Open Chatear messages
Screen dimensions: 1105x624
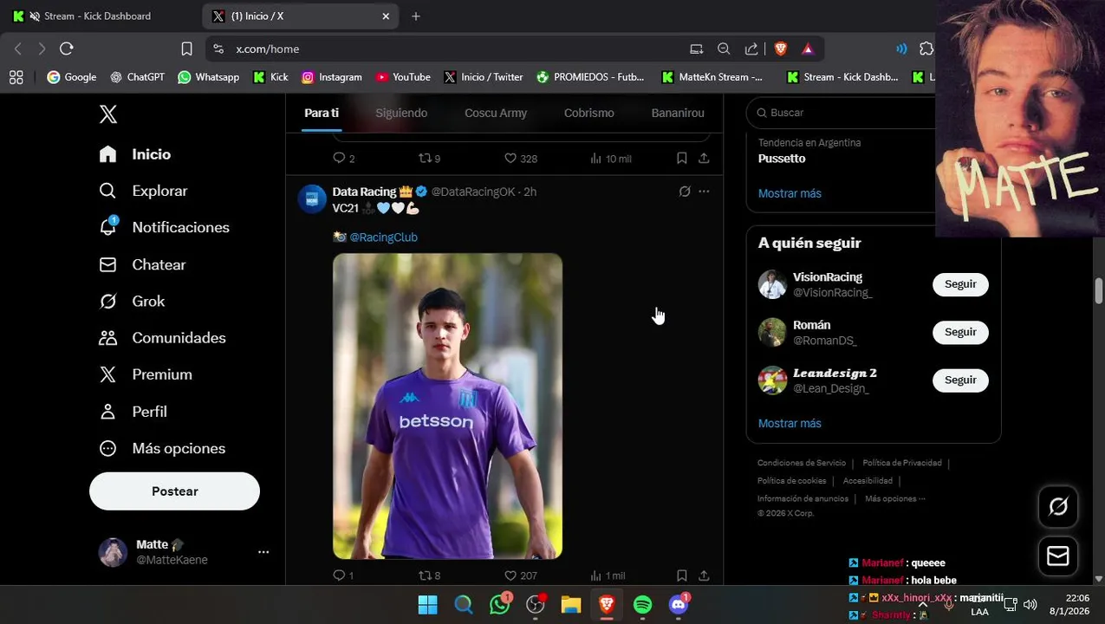(142, 264)
